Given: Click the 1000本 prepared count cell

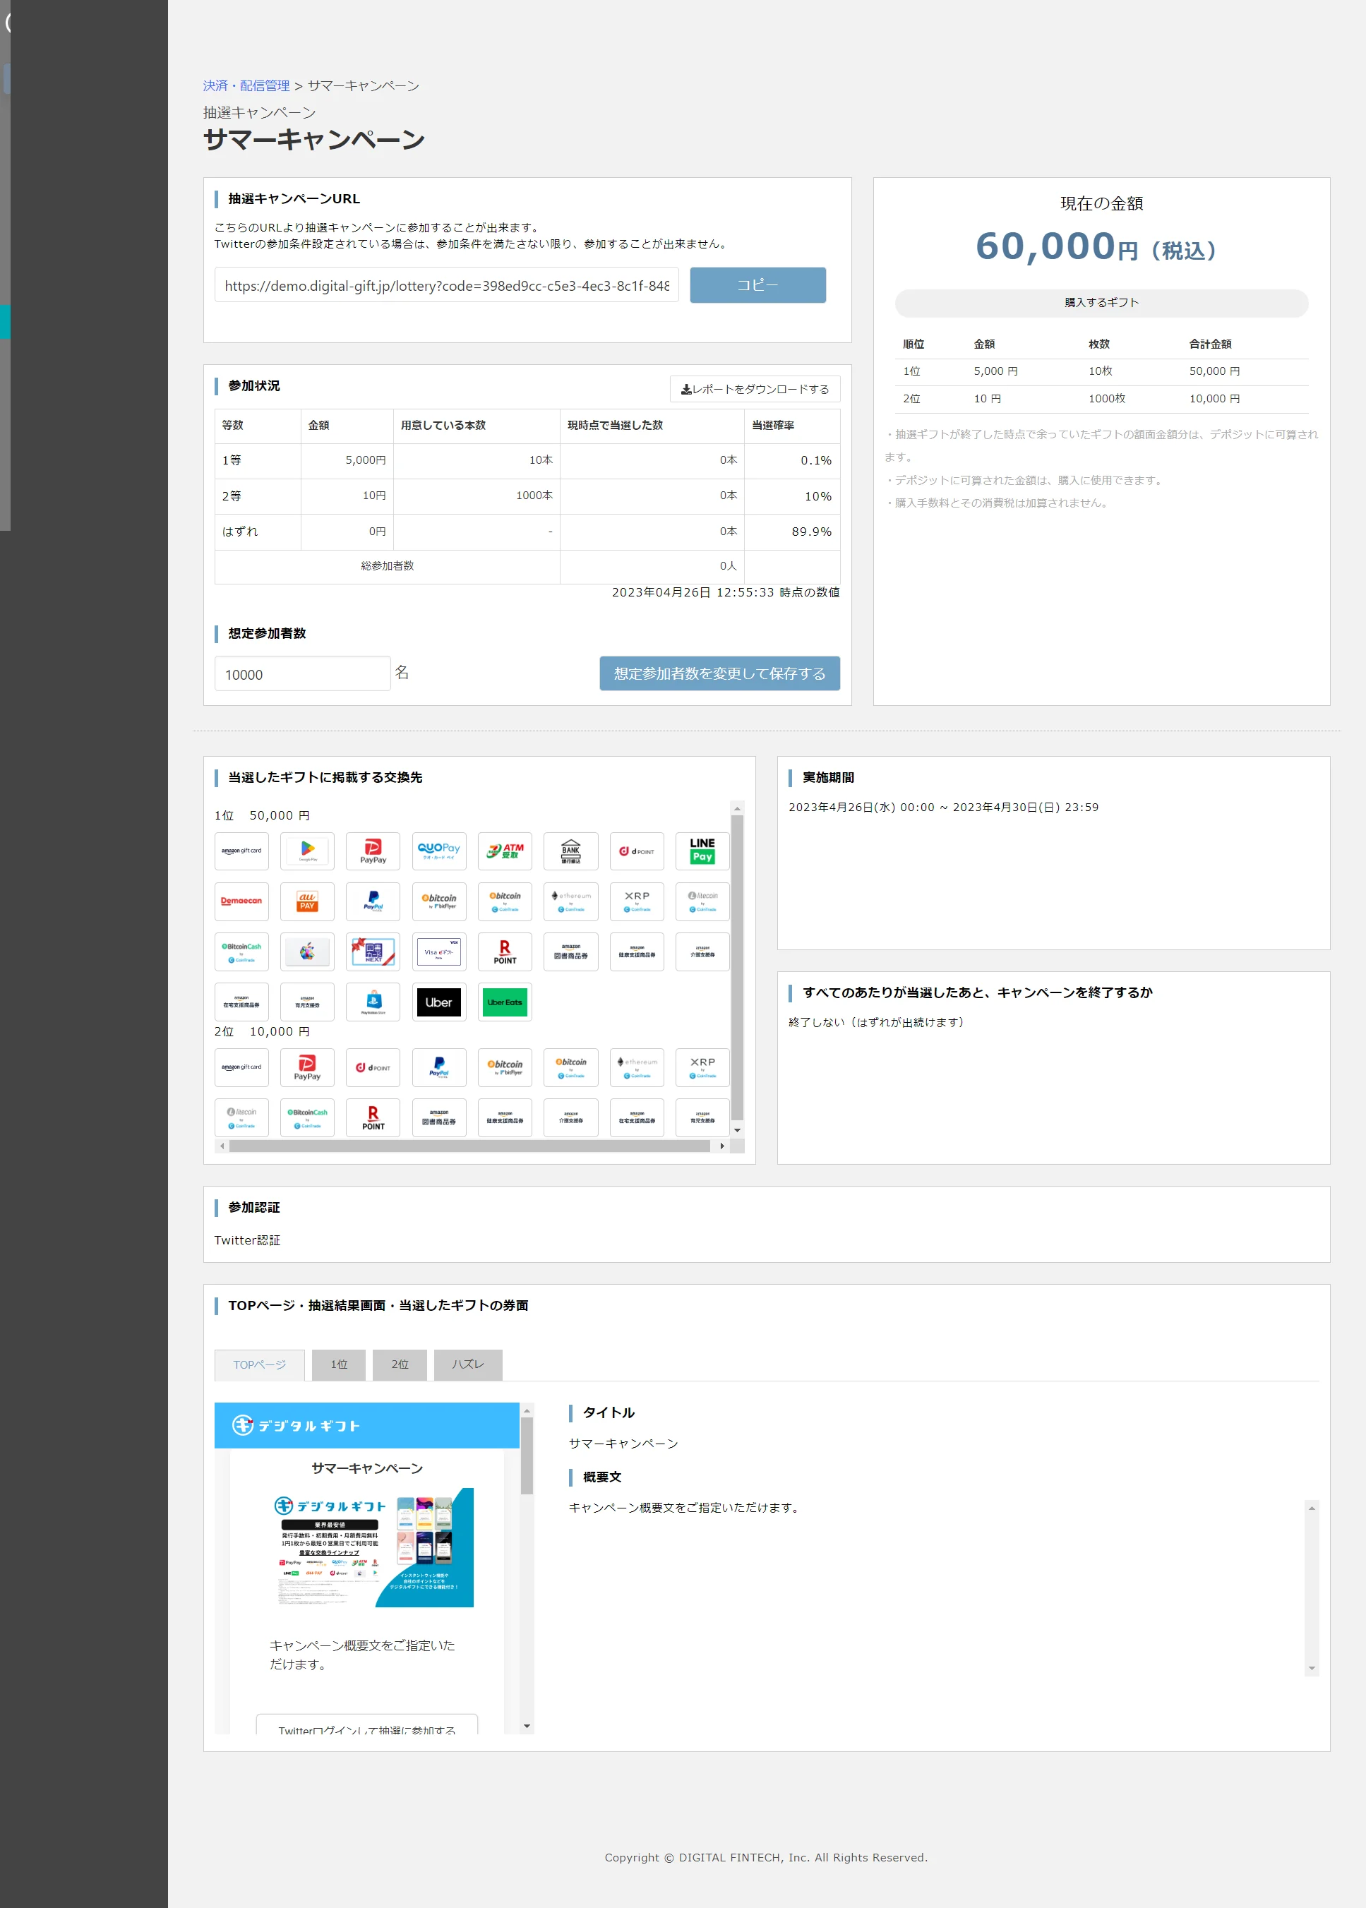Looking at the screenshot, I should (476, 496).
